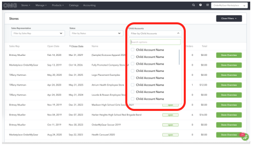This screenshot has width=253, height=146.
Task: Click the Name column header
Action: point(95,46)
